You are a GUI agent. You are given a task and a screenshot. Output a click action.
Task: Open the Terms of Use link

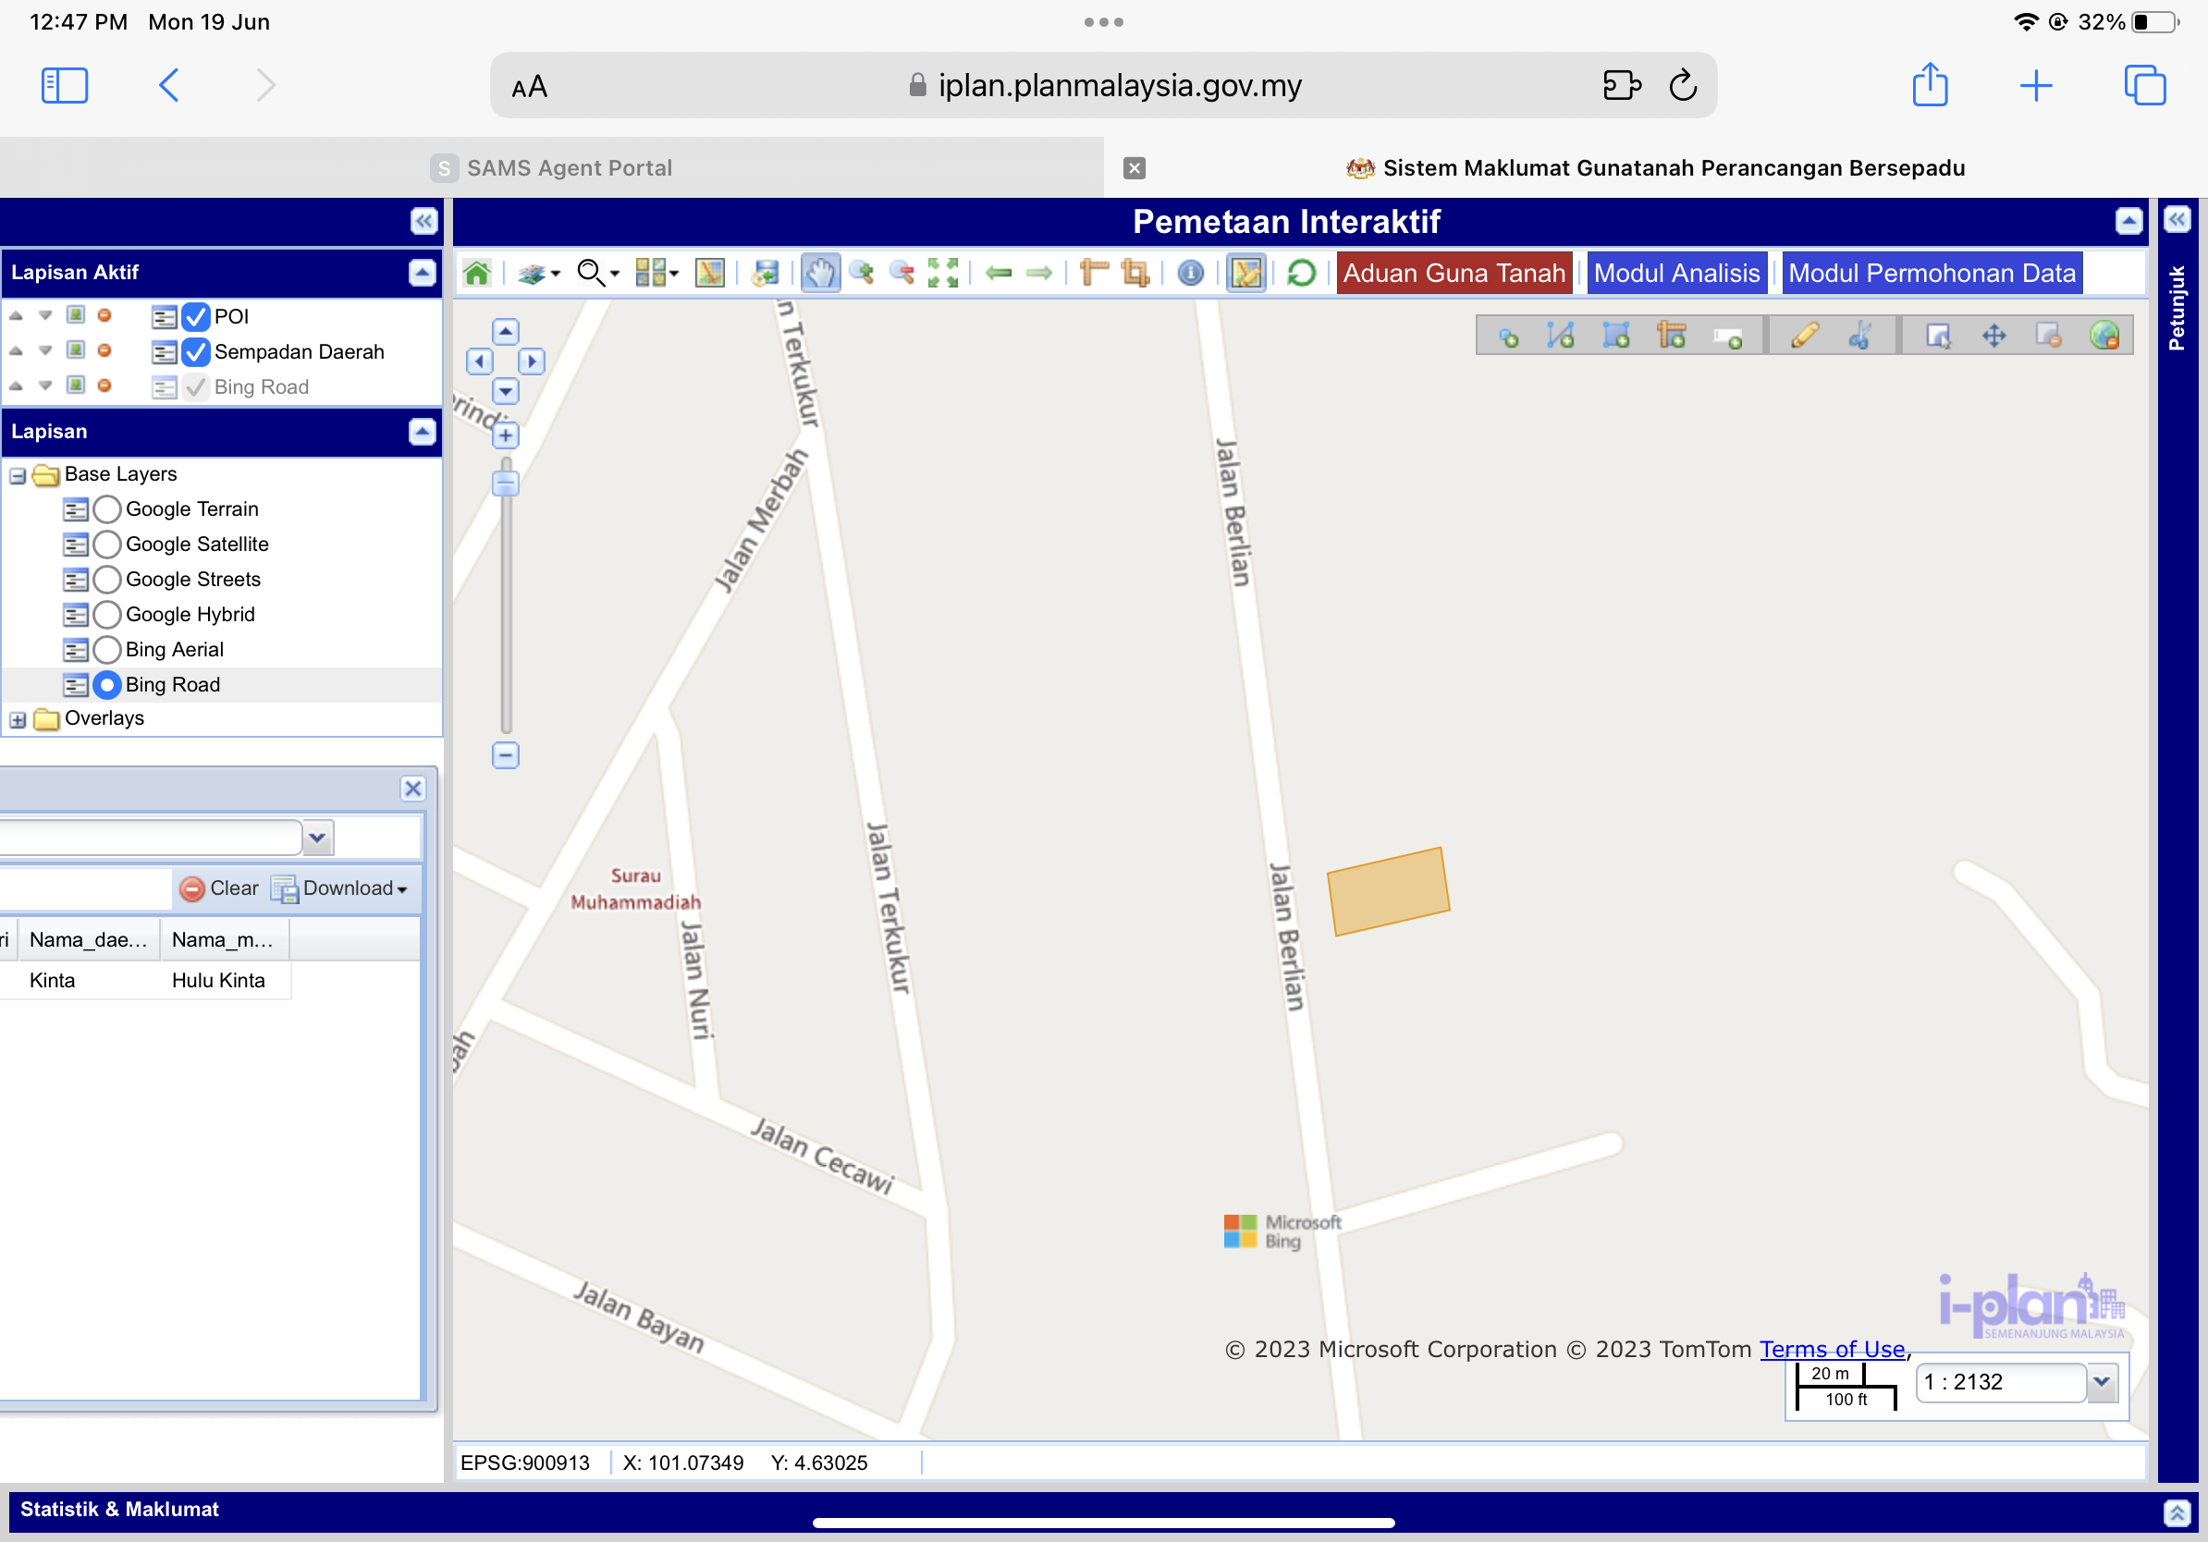[x=1832, y=1349]
